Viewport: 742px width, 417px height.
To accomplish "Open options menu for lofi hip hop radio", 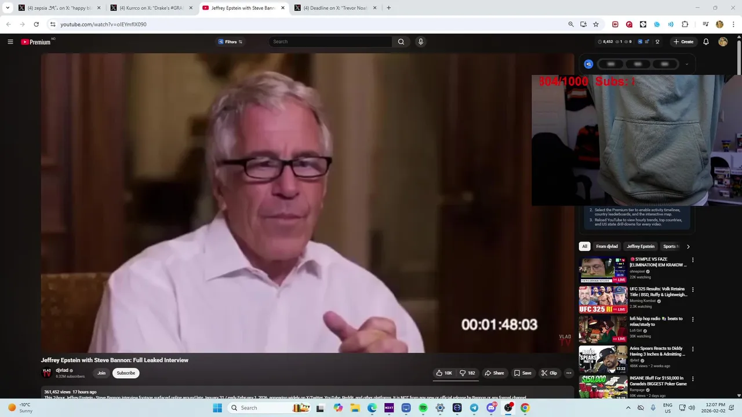I will (x=693, y=319).
